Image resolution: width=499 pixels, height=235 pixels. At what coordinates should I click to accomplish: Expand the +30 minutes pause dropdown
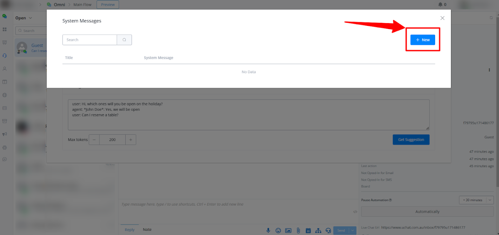(x=490, y=200)
